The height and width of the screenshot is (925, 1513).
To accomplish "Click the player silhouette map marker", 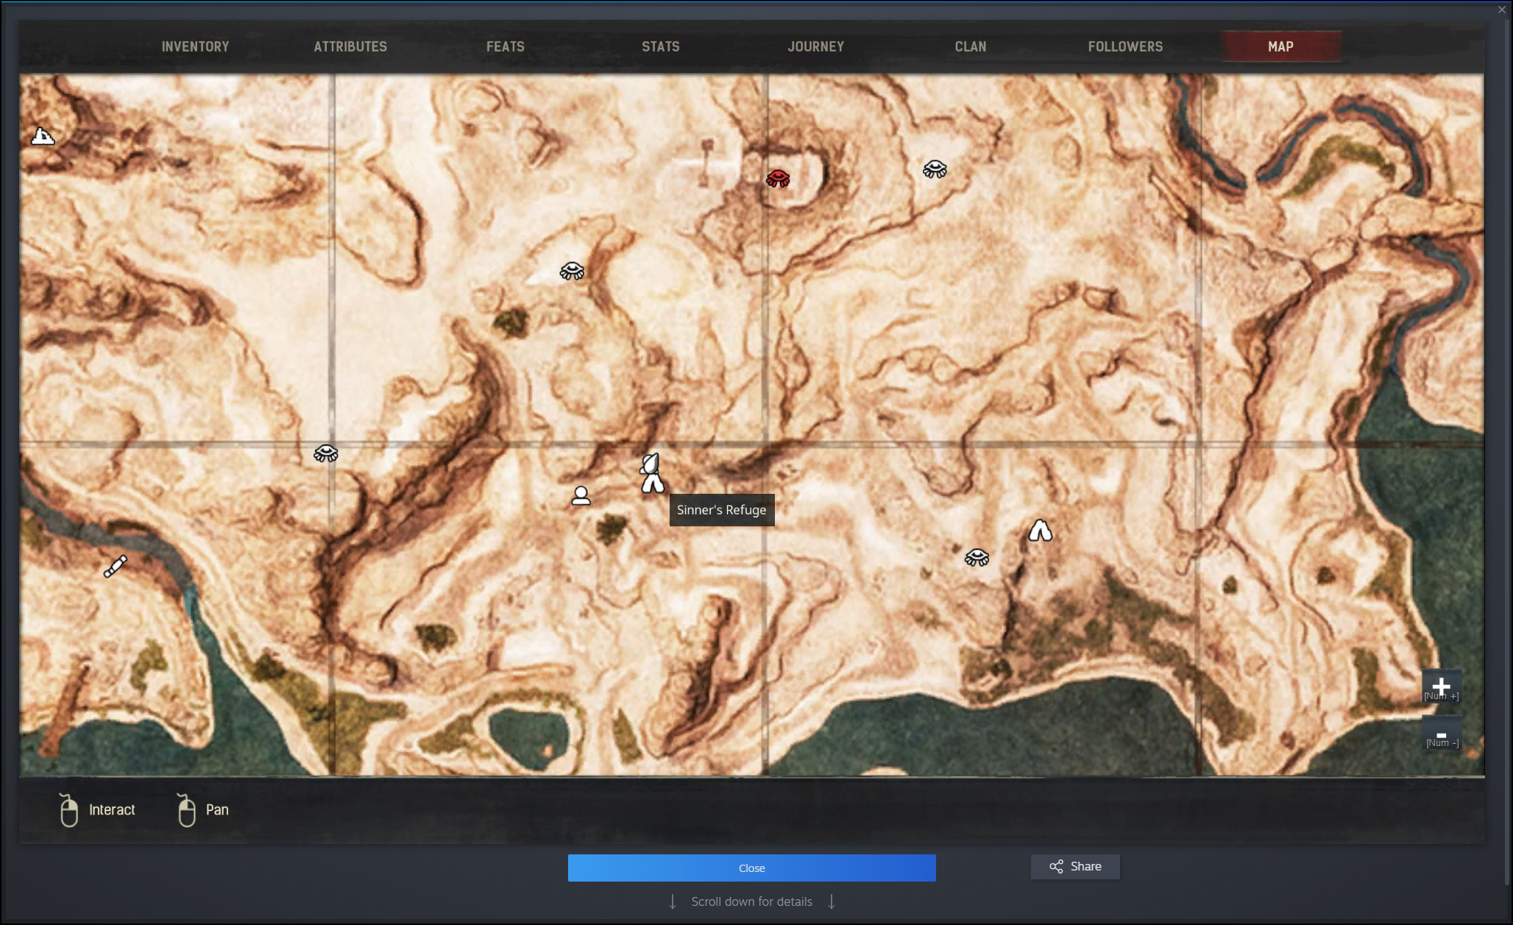I will 581,496.
